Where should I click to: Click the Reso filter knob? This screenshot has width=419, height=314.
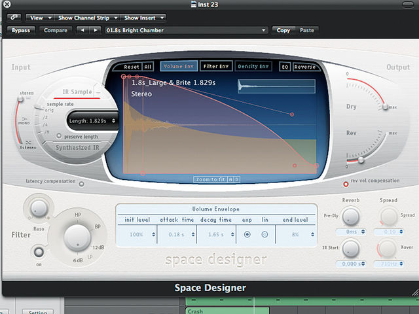click(39, 209)
